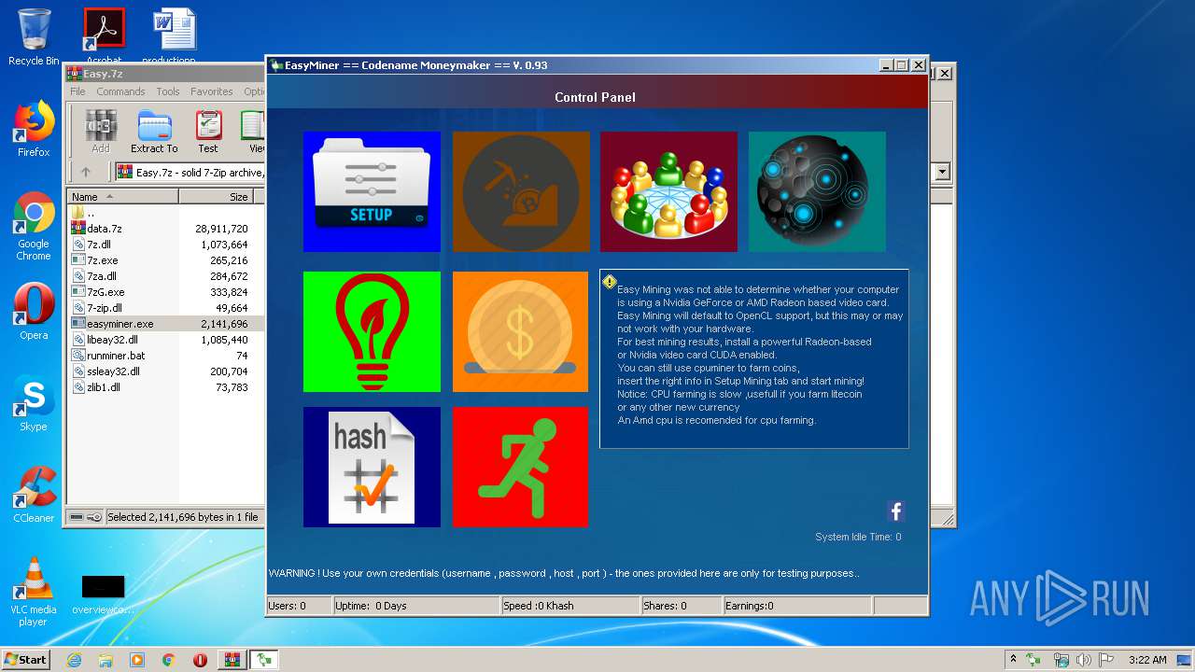The width and height of the screenshot is (1195, 672).
Task: Click the Users status bar field
Action: point(299,606)
